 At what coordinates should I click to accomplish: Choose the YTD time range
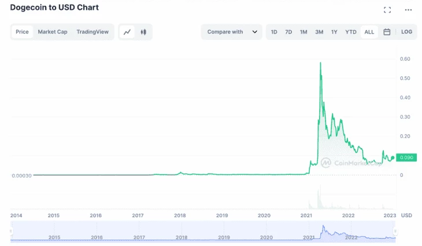coord(351,32)
